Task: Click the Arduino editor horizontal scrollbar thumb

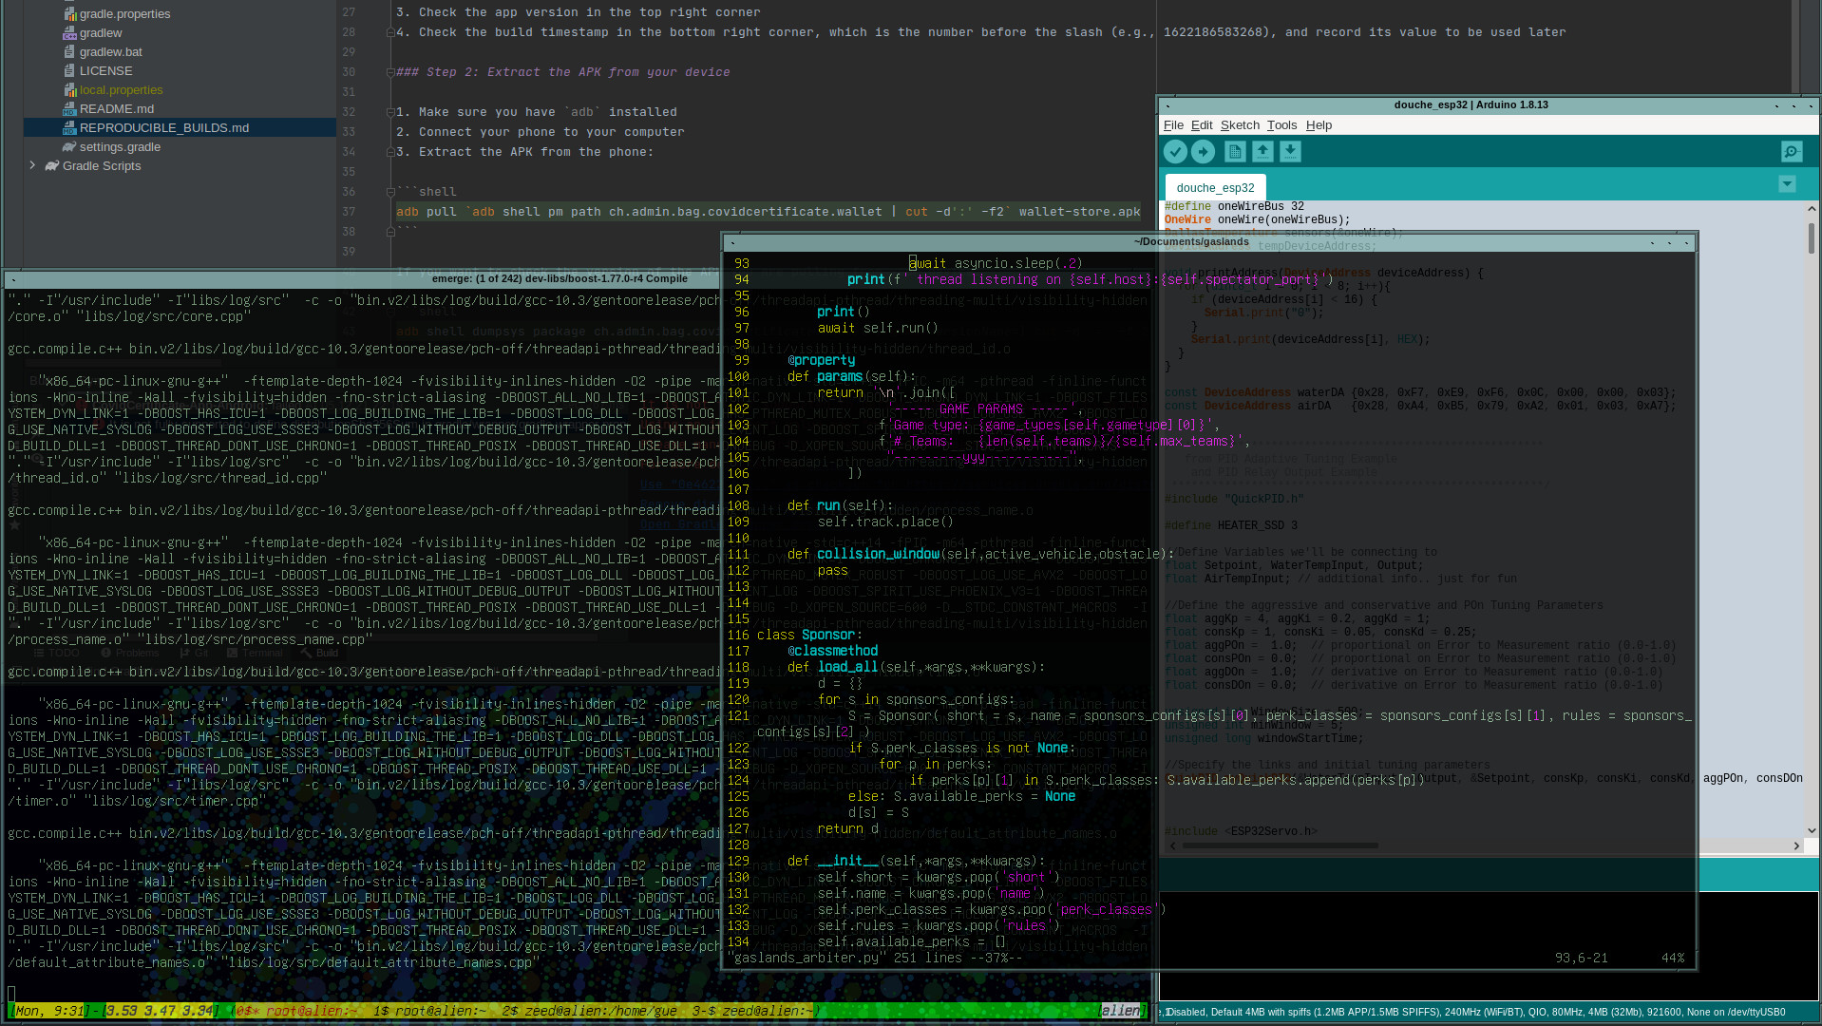Action: click(1280, 845)
